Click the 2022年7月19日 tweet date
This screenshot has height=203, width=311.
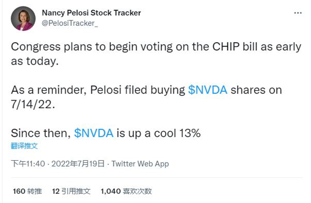[78, 164]
